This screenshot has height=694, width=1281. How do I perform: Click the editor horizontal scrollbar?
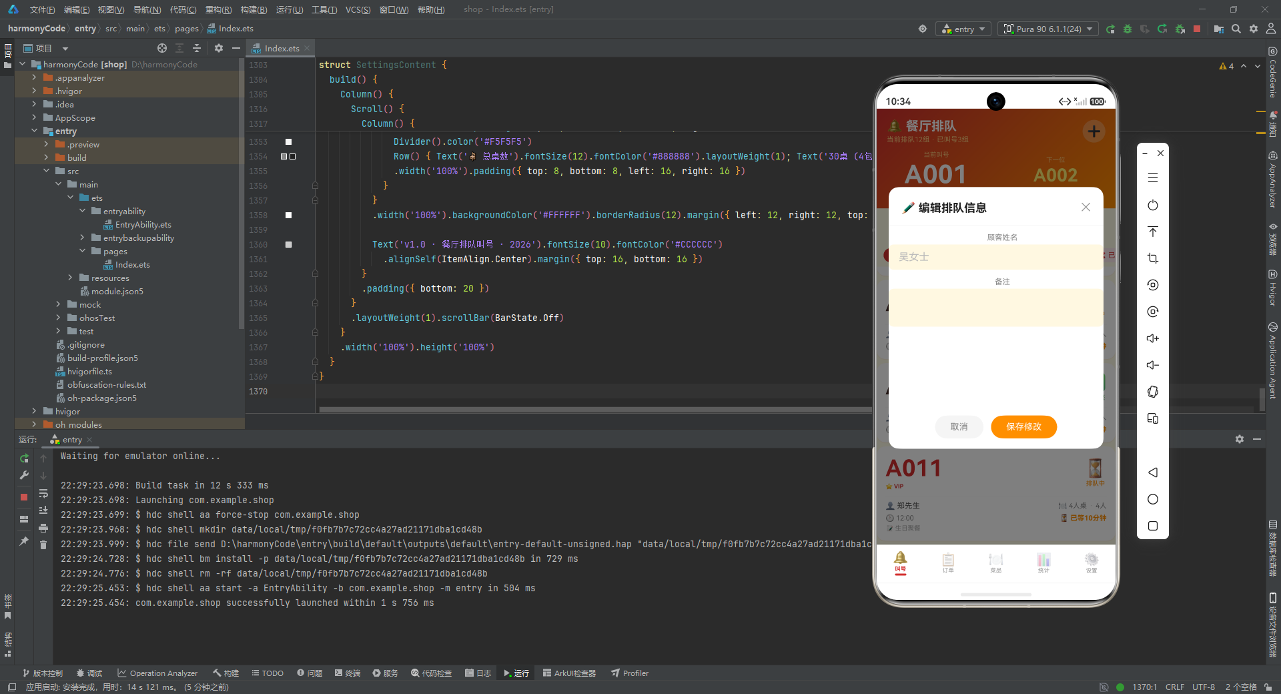click(x=595, y=409)
